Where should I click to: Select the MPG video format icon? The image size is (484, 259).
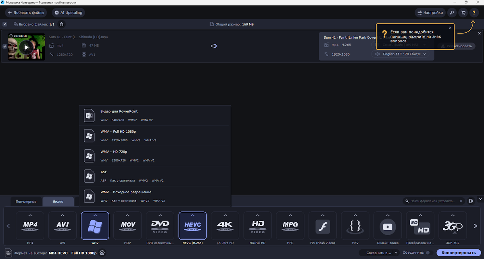coord(290,226)
